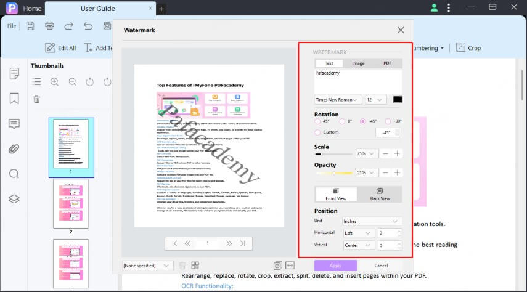The width and height of the screenshot is (527, 292).
Task: Open the Search sidebar icon
Action: point(14,174)
